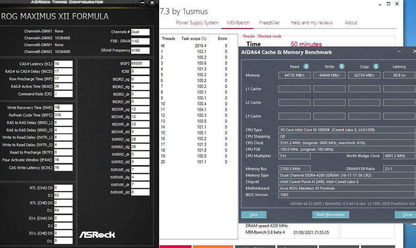The height and width of the screenshot is (248, 416).
Task: Click the Refresh Cycle Time (tRFC) field
Action: pos(63,115)
